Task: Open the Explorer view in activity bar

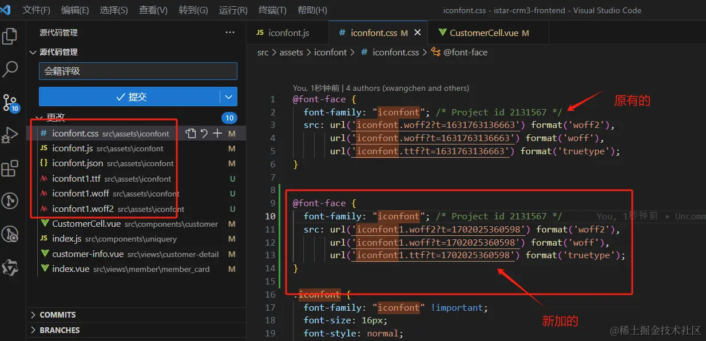Action: click(x=10, y=37)
